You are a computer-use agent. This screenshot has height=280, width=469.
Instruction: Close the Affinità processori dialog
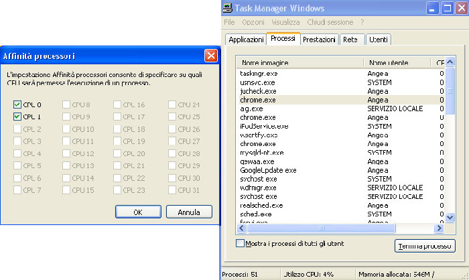211,56
